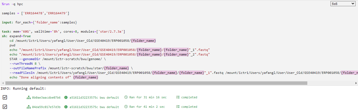
Task: Click the 'task: mem=60G' line
Action: click(63, 32)
